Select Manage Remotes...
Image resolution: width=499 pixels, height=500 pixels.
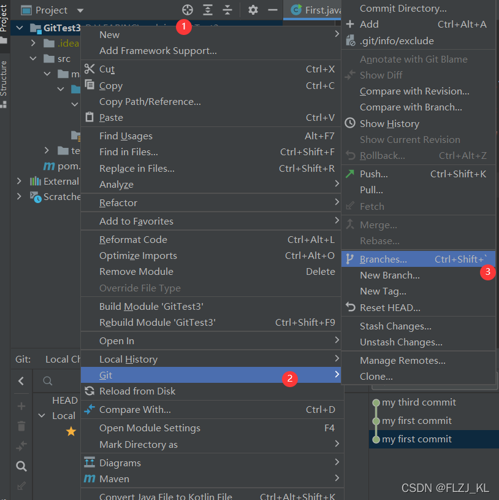pyautogui.click(x=418, y=360)
